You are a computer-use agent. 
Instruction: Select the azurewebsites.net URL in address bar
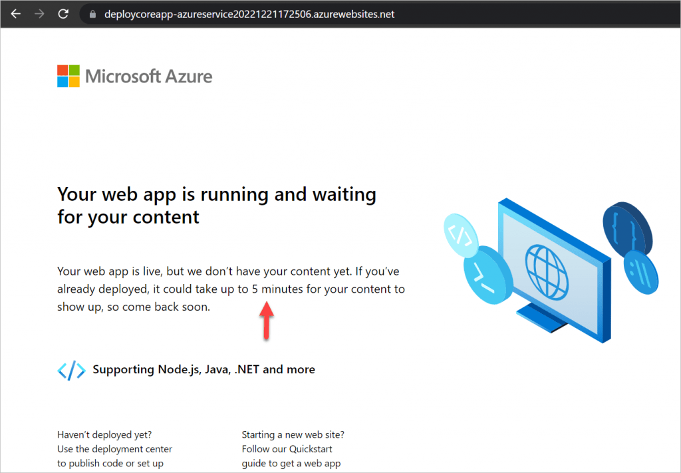[249, 15]
